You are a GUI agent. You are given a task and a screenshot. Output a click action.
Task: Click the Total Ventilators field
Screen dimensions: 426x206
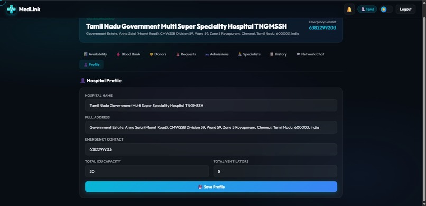coord(275,171)
